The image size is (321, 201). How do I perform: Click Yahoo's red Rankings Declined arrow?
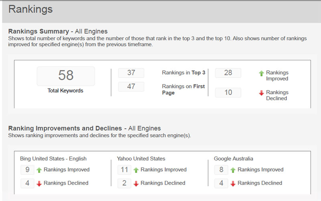click(x=136, y=183)
